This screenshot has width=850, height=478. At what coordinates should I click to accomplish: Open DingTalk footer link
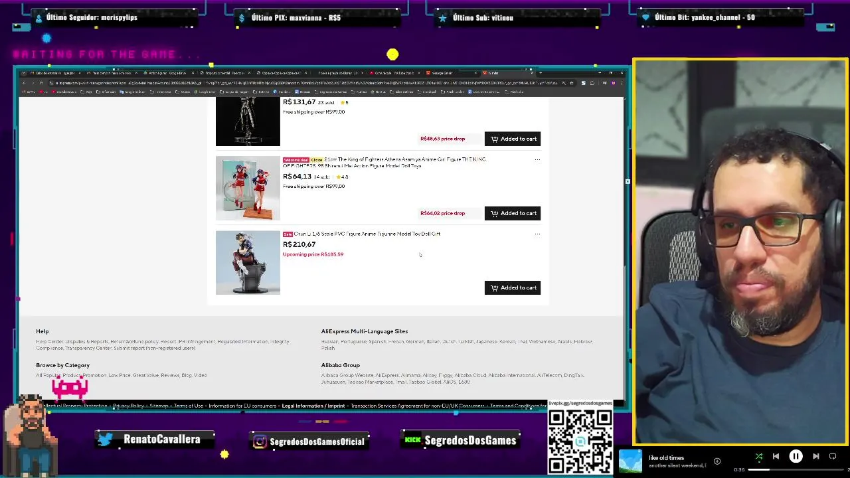[574, 376]
